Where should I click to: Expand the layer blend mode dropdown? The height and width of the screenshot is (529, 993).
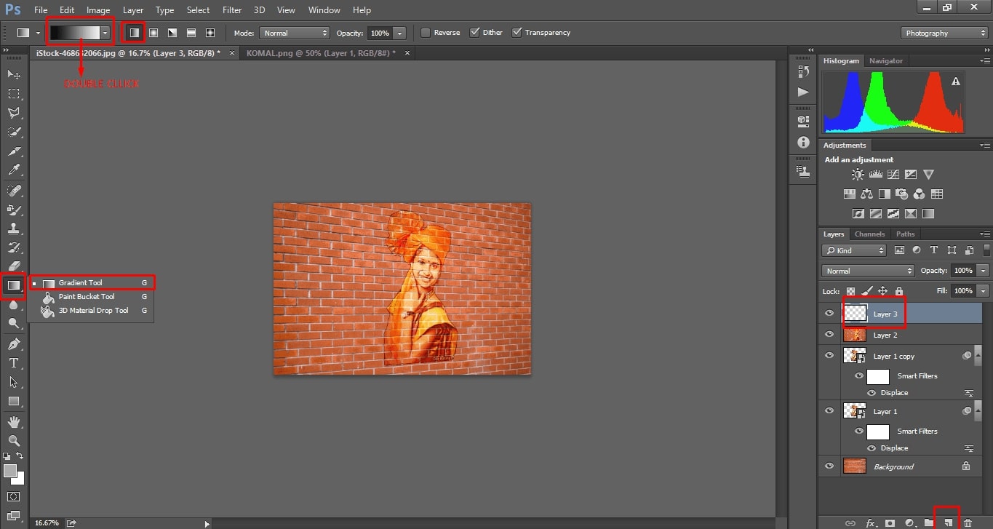coord(868,271)
